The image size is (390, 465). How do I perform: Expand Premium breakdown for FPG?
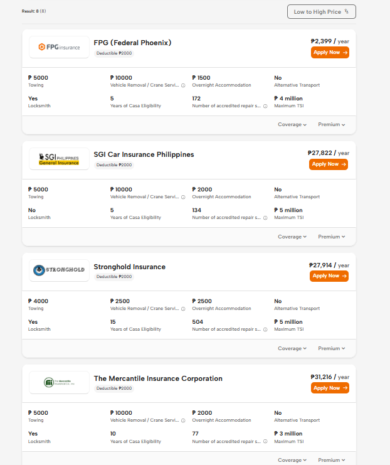[331, 124]
